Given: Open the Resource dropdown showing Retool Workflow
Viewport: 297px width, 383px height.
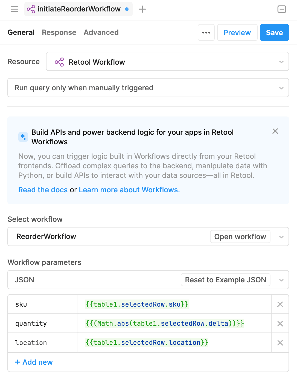Looking at the screenshot, I should (x=167, y=62).
